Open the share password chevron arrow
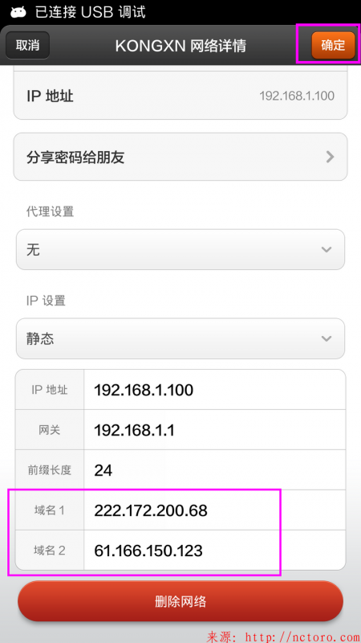The image size is (361, 643). (x=330, y=157)
